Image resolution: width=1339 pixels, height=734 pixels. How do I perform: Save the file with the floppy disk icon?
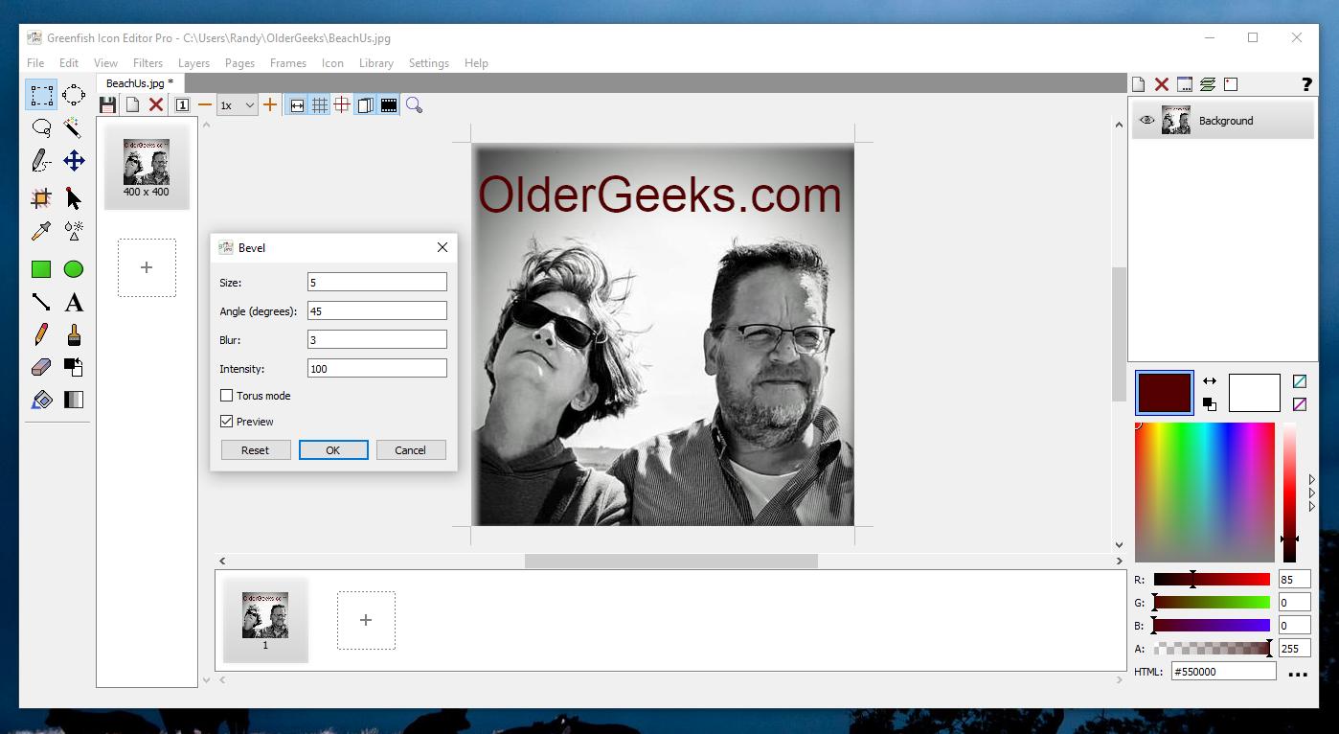[x=108, y=105]
